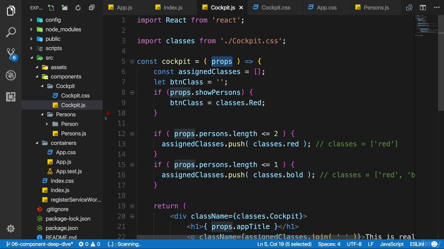Click the feedback smiley in the status bar
The width and height of the screenshot is (444, 249).
[434, 244]
